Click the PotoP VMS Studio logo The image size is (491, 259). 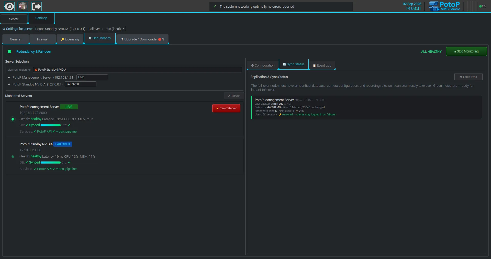click(x=444, y=6)
